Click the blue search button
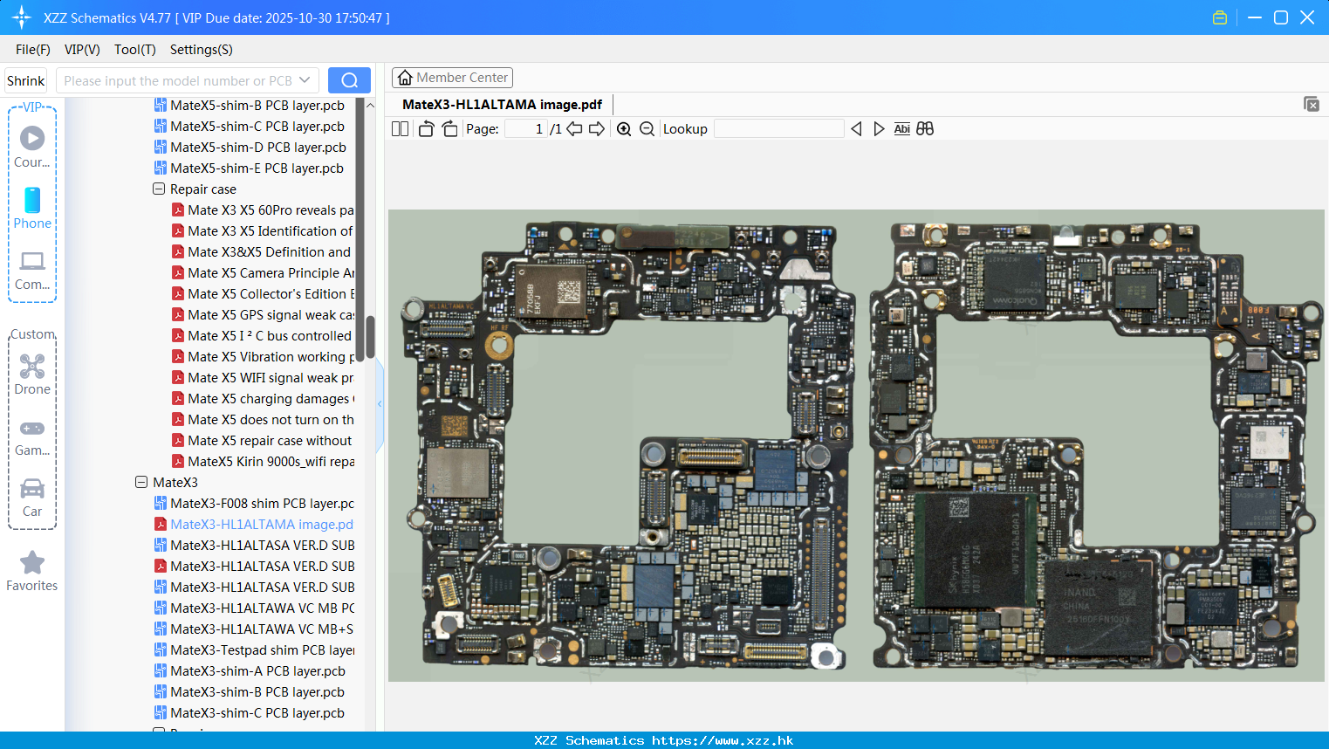The height and width of the screenshot is (749, 1329). (x=349, y=80)
